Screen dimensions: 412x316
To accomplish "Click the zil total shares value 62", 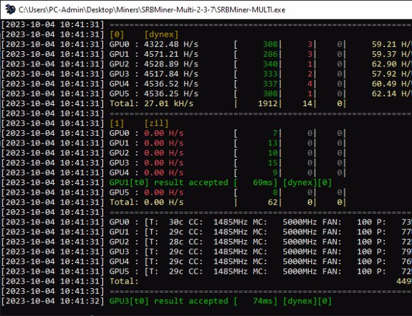I will tap(272, 202).
